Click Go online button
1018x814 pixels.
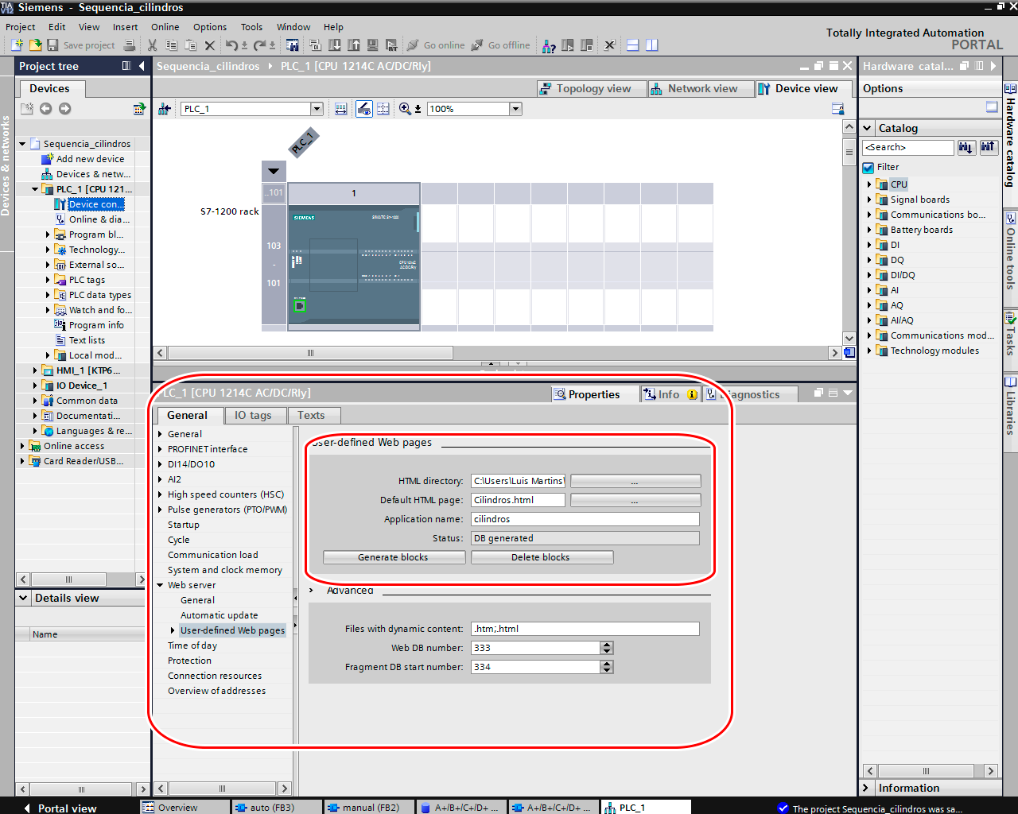click(x=436, y=45)
